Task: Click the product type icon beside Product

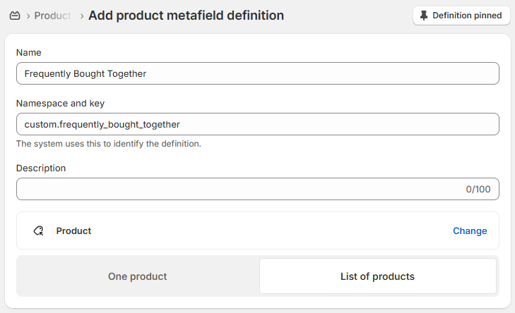Action: tap(38, 231)
